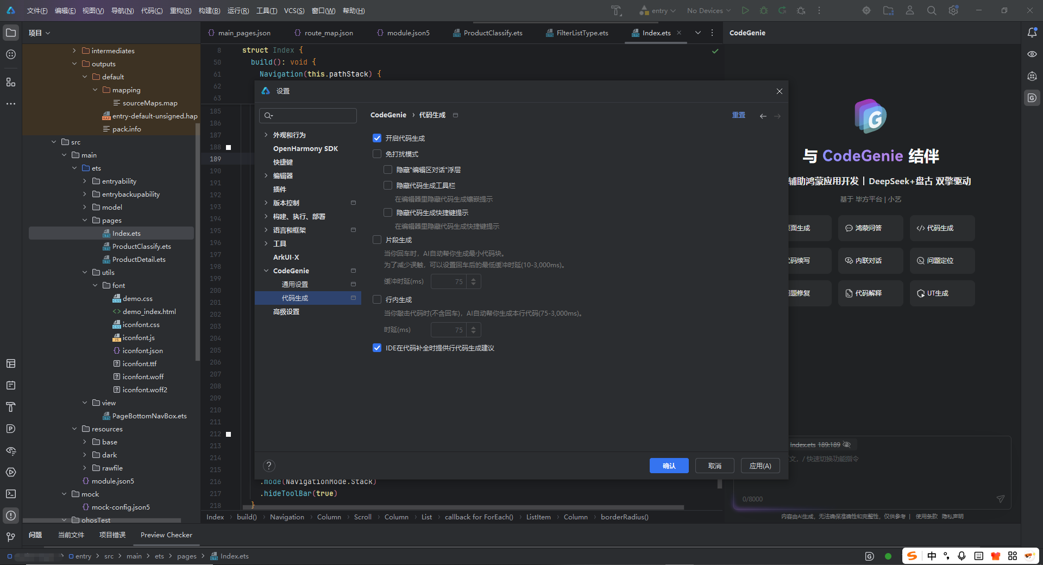Open the 文件(F) menu
The height and width of the screenshot is (565, 1043).
(x=37, y=10)
